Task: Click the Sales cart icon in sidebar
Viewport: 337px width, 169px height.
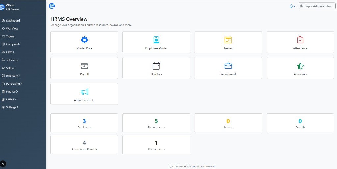Action: pos(3,68)
